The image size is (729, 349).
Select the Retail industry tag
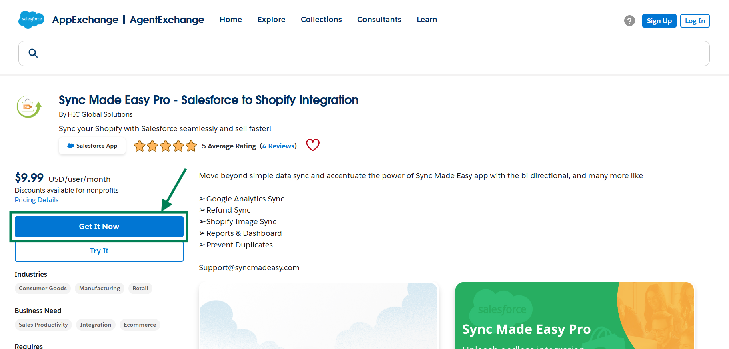140,288
